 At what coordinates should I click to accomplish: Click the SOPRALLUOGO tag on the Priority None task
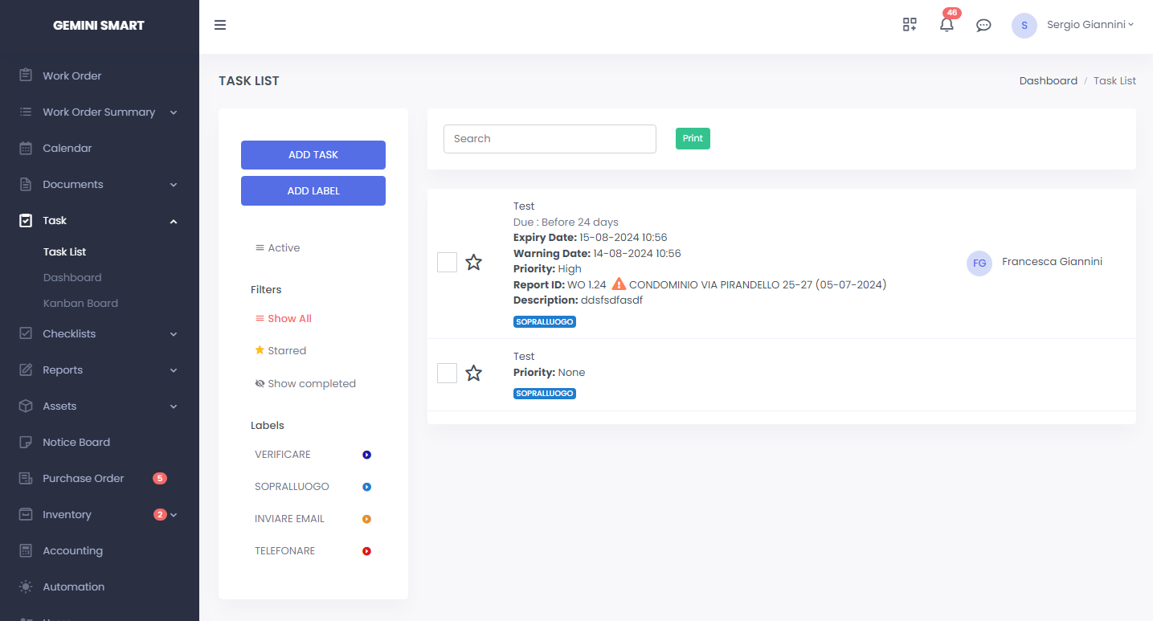545,394
